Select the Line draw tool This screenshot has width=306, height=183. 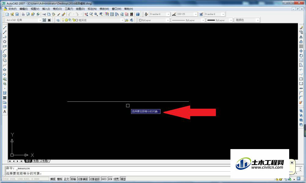[5, 27]
